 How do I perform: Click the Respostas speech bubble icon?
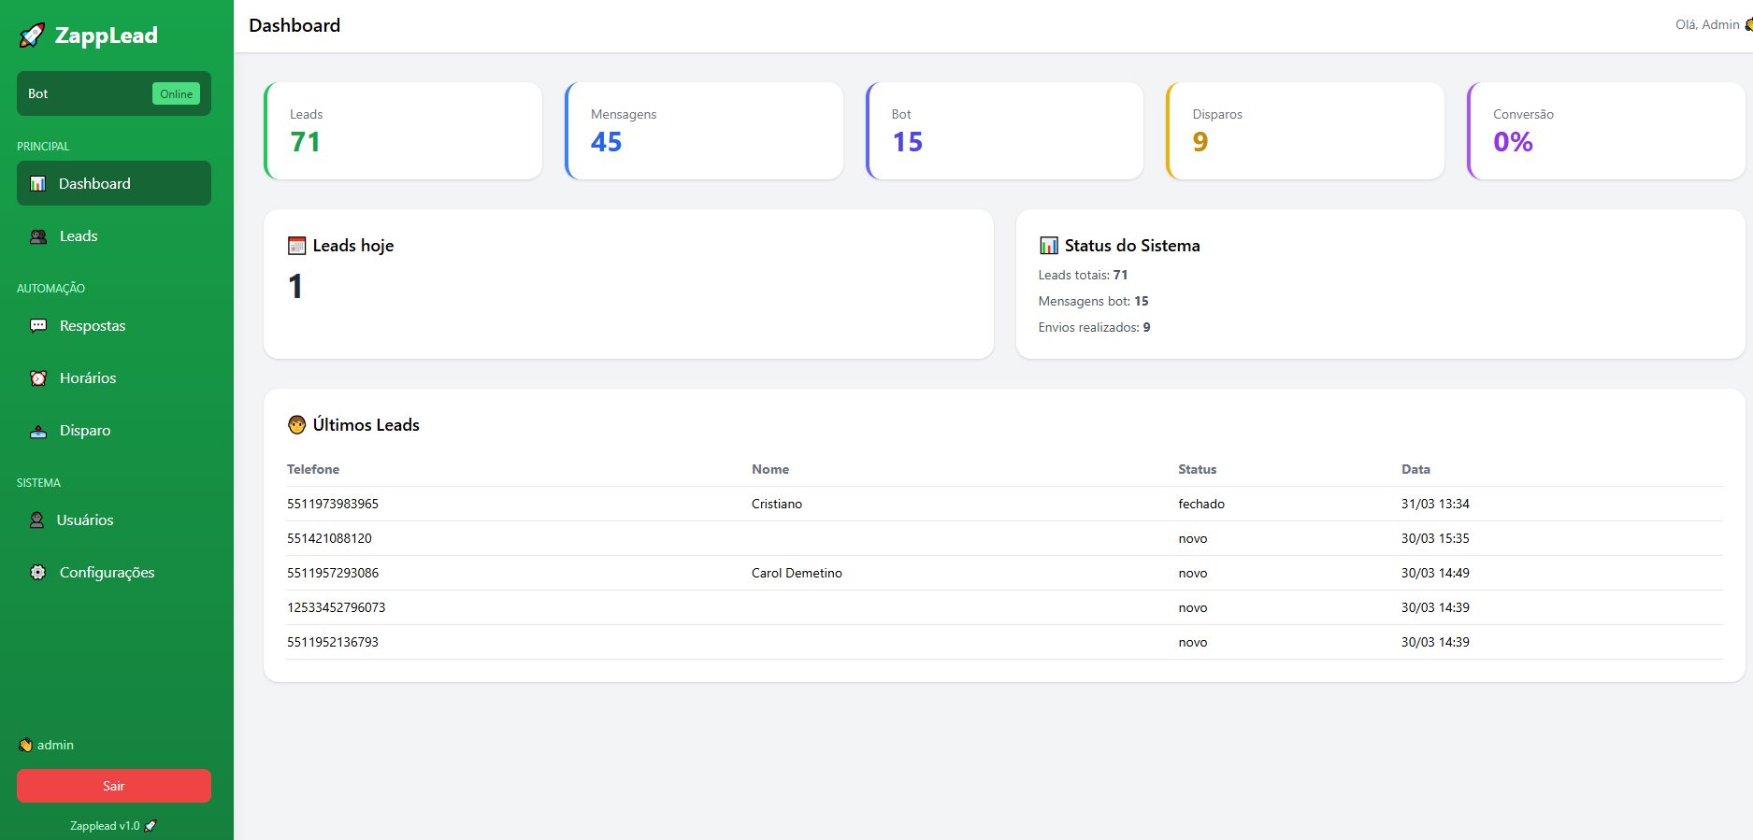pos(38,326)
